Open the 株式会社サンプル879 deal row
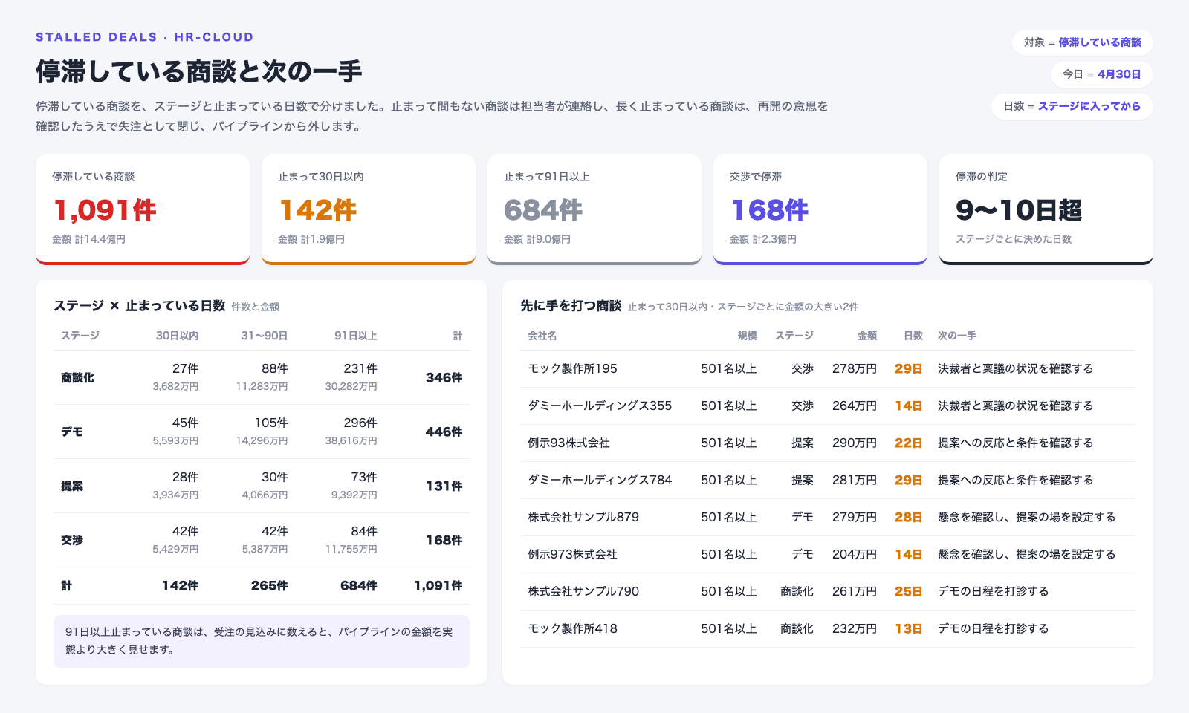The width and height of the screenshot is (1189, 713). [828, 517]
